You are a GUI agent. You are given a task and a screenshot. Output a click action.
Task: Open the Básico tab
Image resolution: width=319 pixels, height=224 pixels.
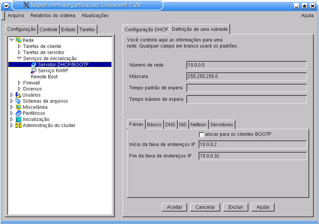click(x=154, y=124)
